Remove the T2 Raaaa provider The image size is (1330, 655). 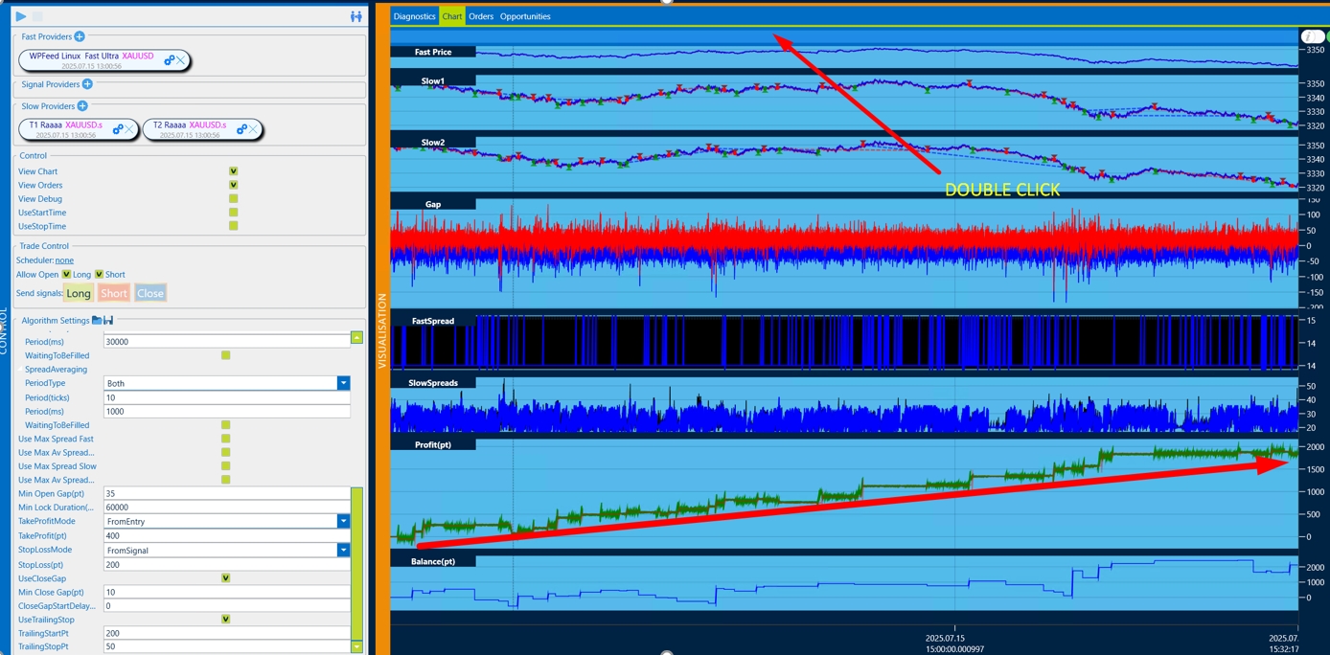[253, 129]
